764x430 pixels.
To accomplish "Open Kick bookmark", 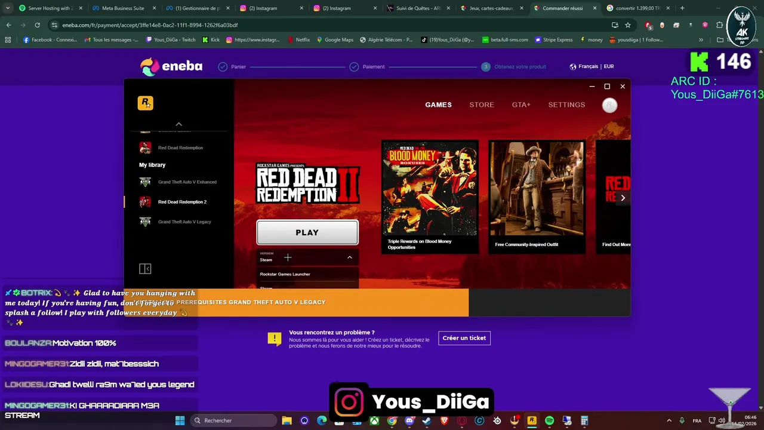I will point(211,40).
